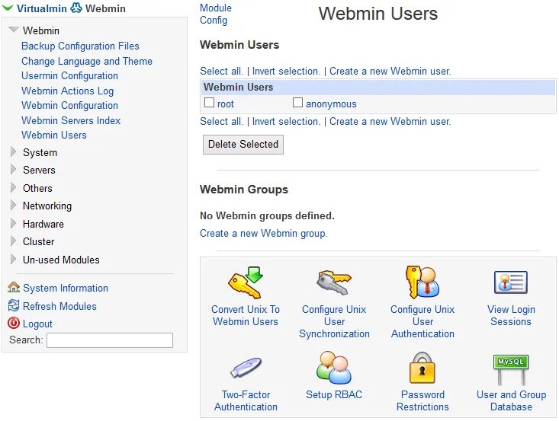Viewport: 559px width, 421px height.
Task: Click the red Logout power icon
Action: coord(14,323)
